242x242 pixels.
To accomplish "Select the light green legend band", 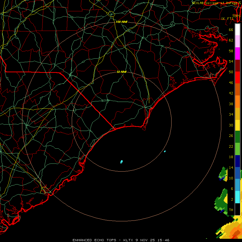I will (237, 149).
